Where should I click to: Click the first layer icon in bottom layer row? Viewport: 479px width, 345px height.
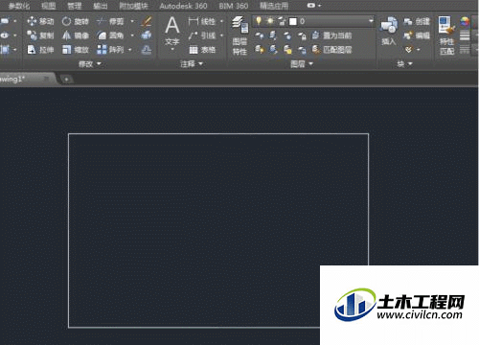click(260, 50)
